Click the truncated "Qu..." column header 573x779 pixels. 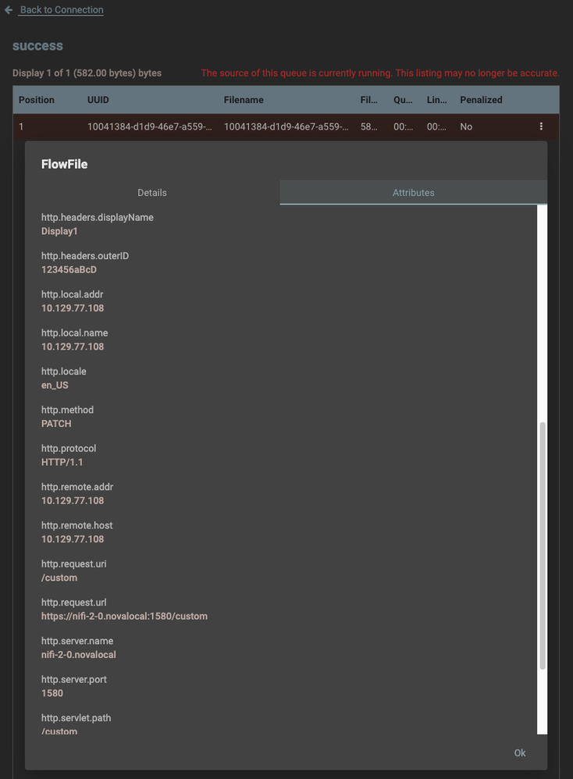tap(403, 100)
